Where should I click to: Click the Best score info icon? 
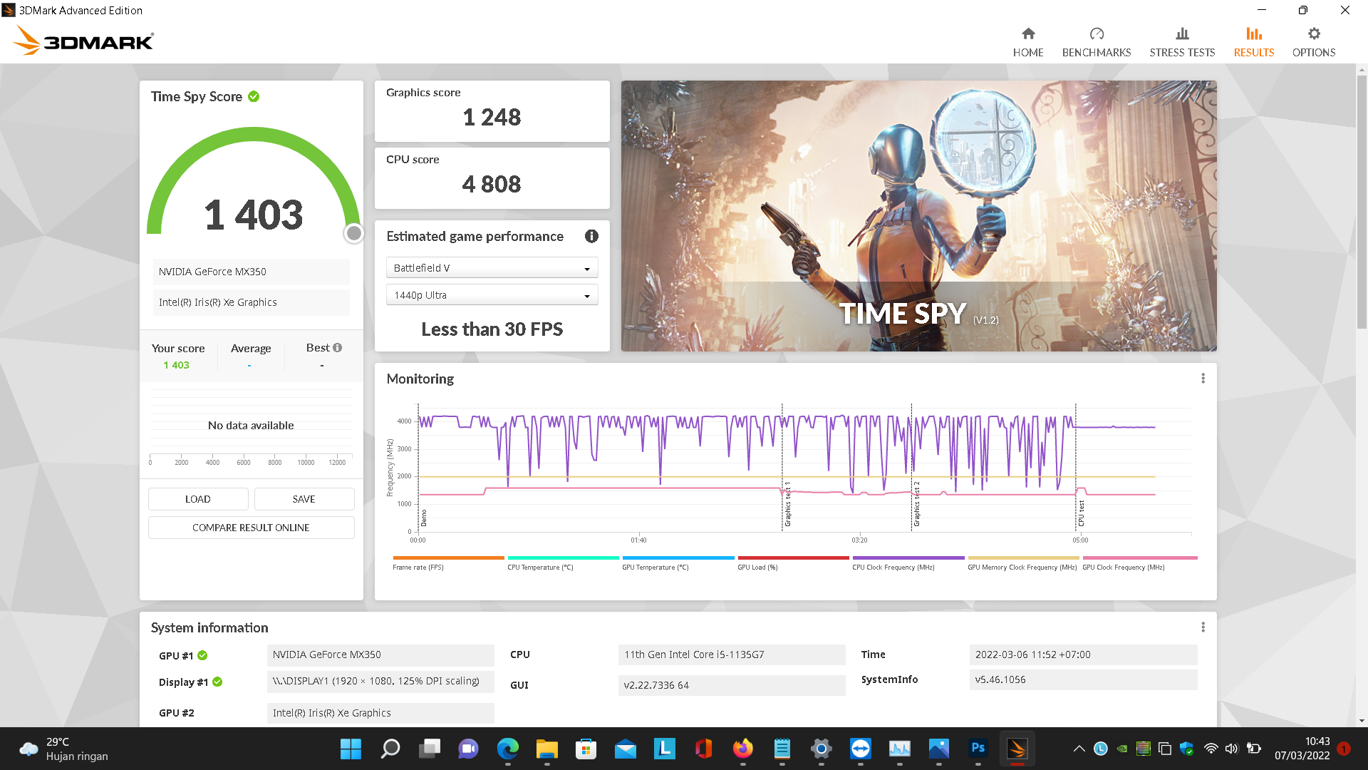coord(338,348)
